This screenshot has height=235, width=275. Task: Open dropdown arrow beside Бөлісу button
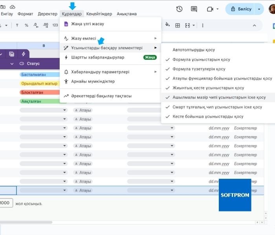[x=259, y=9]
